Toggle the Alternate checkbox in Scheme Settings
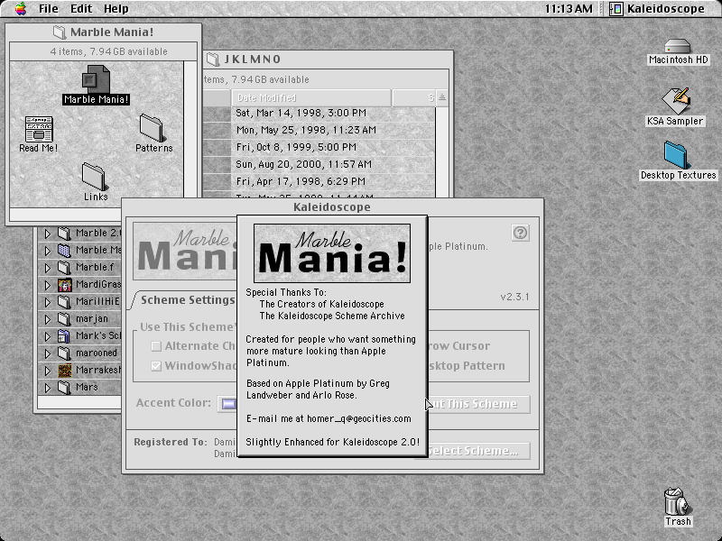Screen dimensions: 722x541 pos(156,346)
